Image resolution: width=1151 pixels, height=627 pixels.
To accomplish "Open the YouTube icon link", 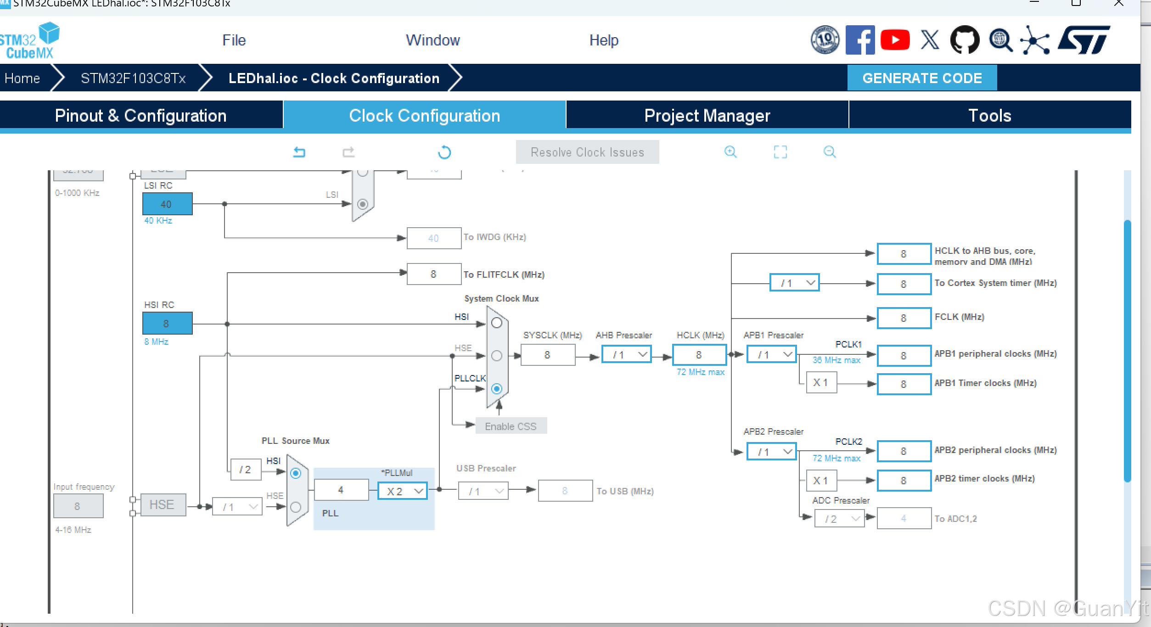I will (x=895, y=40).
